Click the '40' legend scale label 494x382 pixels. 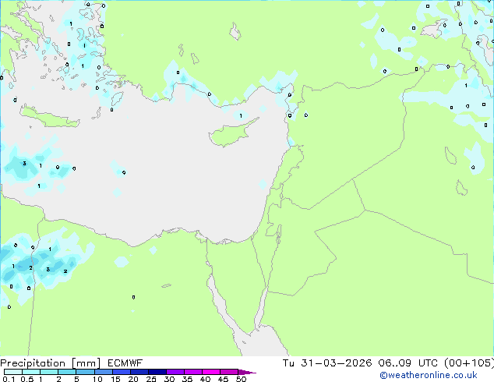coord(205,379)
